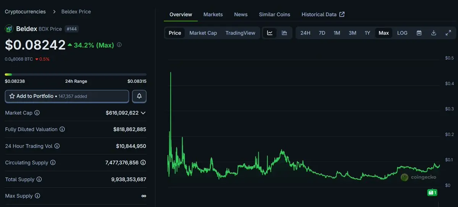Set chart range to 3M
Screen dimensions: 458x207
[x=352, y=33]
